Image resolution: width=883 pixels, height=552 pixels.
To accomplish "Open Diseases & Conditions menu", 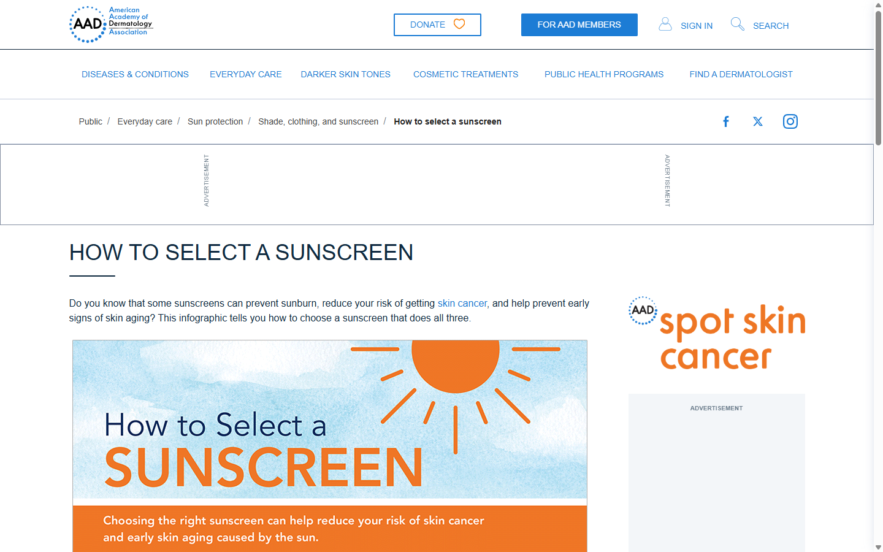I will 136,74.
